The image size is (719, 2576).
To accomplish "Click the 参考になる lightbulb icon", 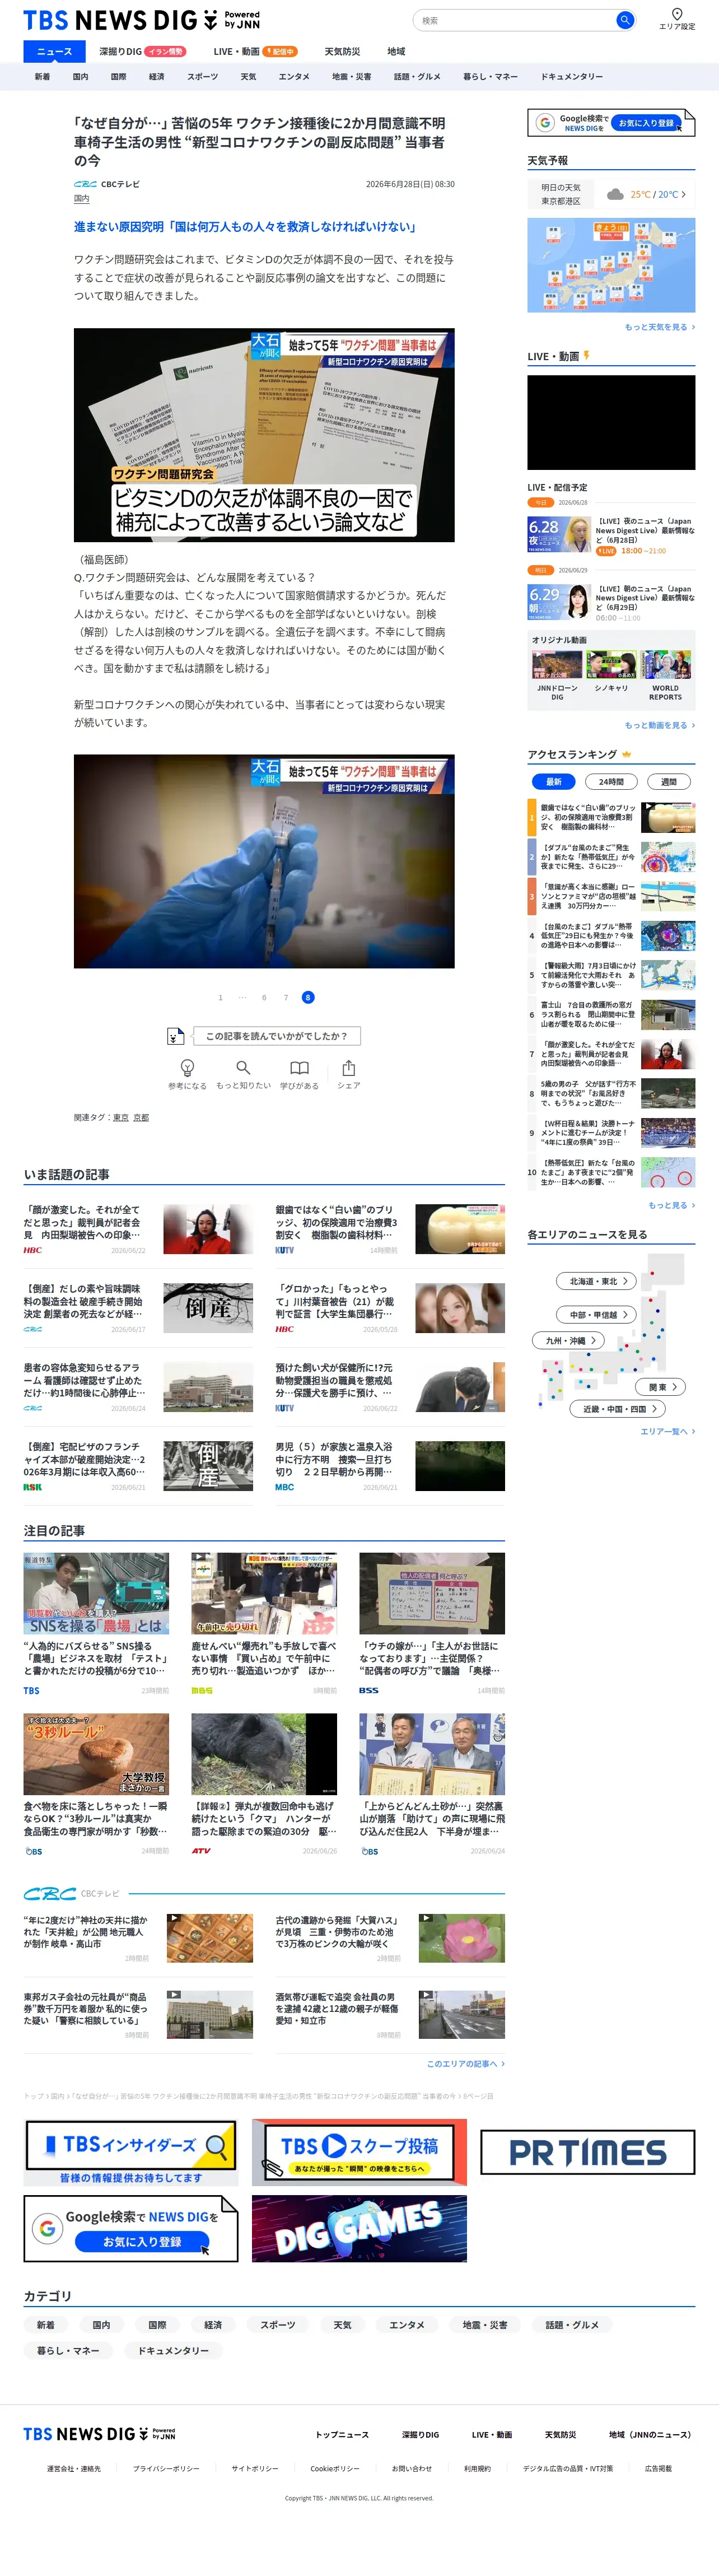I will tap(187, 1067).
